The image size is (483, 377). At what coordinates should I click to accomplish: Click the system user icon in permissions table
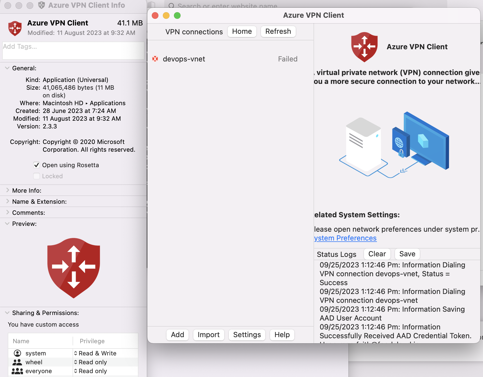tap(17, 353)
